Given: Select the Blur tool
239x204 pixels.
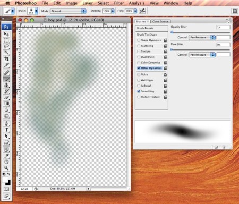Looking at the screenshot, I should point(6,110).
